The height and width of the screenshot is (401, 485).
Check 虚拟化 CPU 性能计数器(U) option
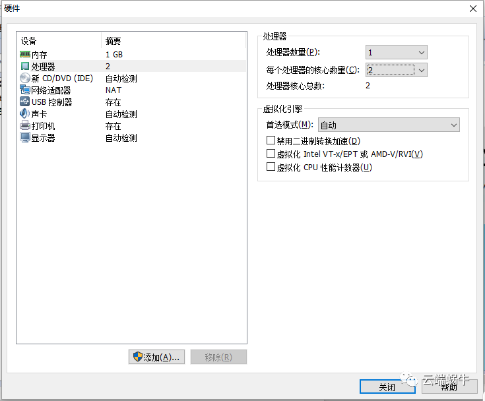271,167
